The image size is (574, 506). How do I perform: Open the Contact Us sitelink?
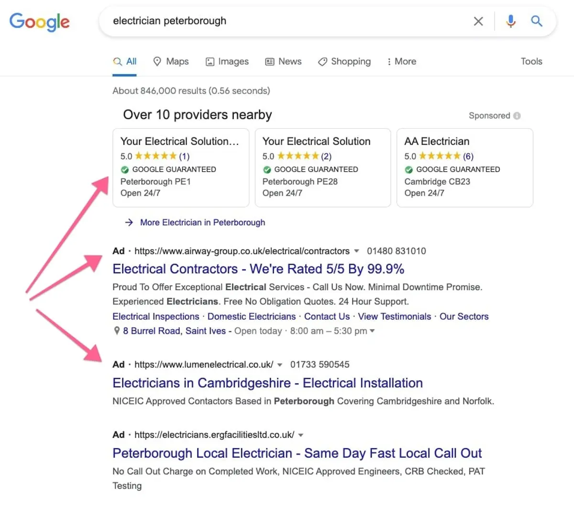click(x=327, y=316)
